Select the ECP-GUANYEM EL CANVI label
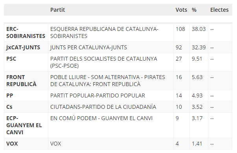Screen dimensions: 237x153 24,125
